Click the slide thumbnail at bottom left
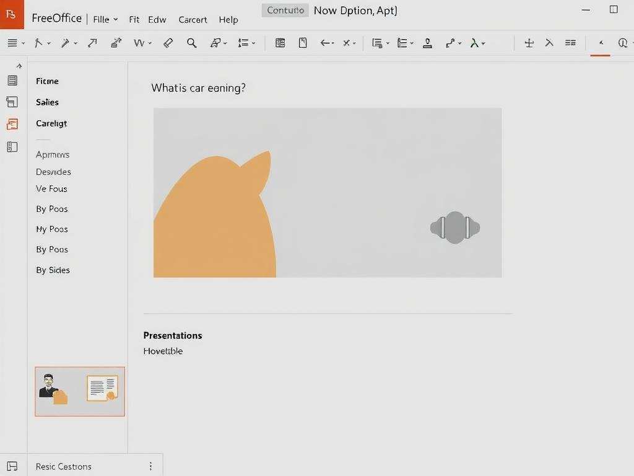The width and height of the screenshot is (634, 476). pos(79,391)
